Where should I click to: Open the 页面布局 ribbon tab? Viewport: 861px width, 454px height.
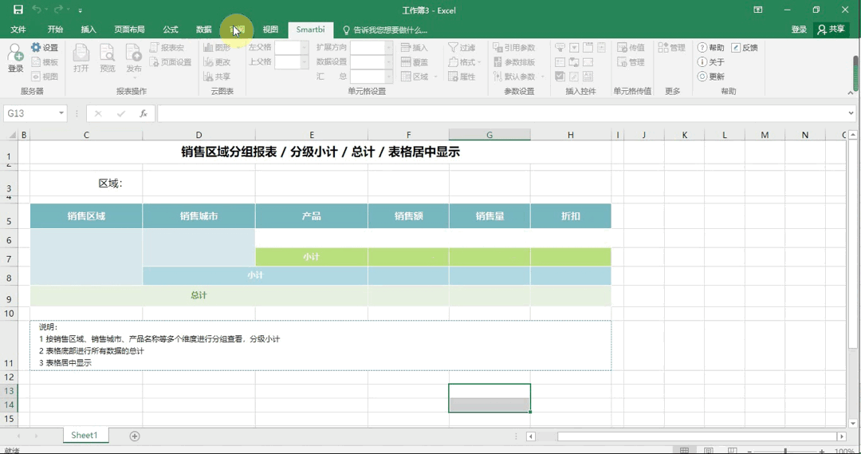point(129,30)
